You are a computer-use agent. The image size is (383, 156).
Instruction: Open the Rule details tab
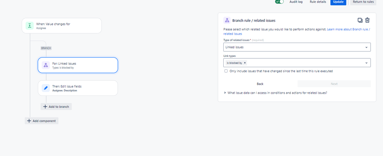tap(318, 2)
